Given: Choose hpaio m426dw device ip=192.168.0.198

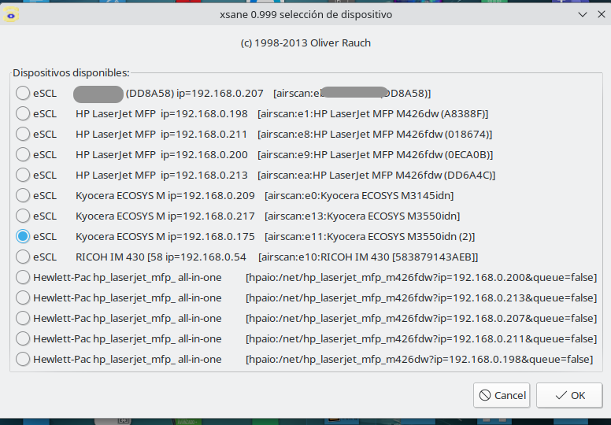Looking at the screenshot, I should [x=23, y=359].
